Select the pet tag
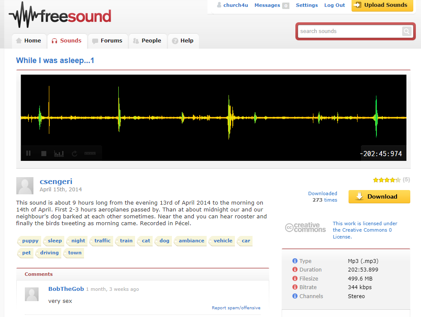 pos(25,253)
